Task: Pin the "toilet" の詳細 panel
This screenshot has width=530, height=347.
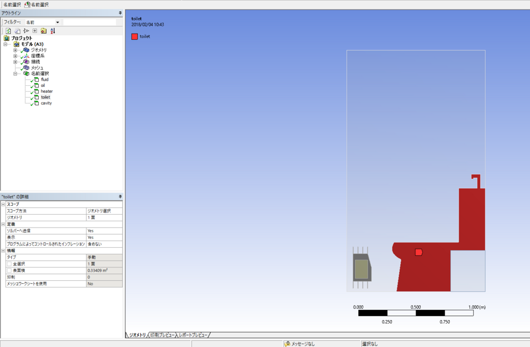Action: (120, 197)
